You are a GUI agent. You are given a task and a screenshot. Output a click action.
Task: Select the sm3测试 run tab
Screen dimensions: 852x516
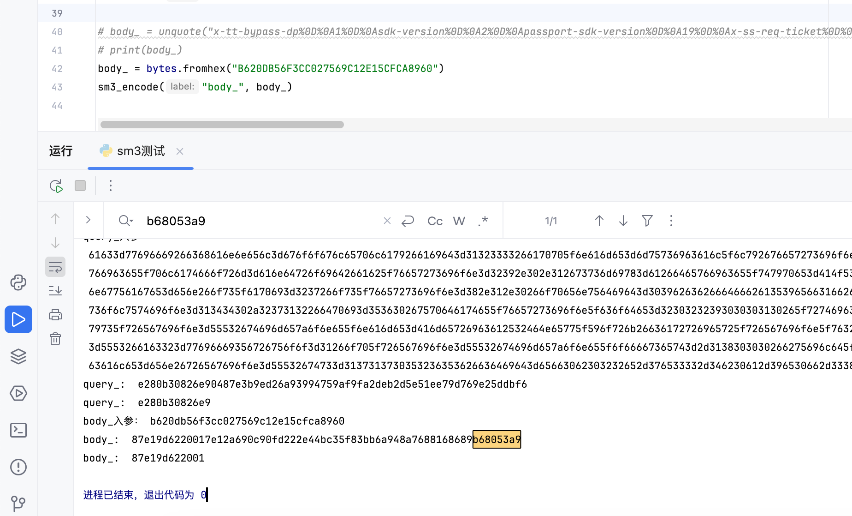click(x=140, y=151)
